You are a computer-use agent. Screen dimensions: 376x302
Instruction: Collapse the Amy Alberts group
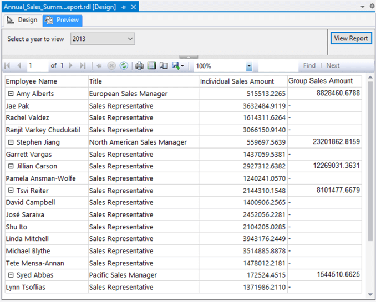pyautogui.click(x=11, y=94)
